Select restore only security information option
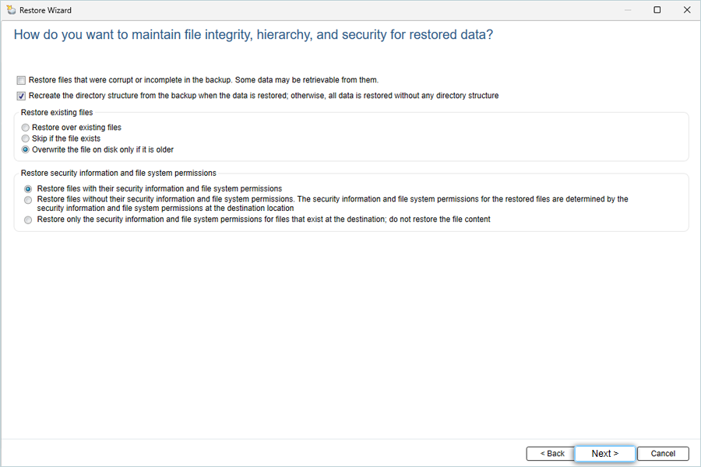The width and height of the screenshot is (701, 467). [28, 219]
